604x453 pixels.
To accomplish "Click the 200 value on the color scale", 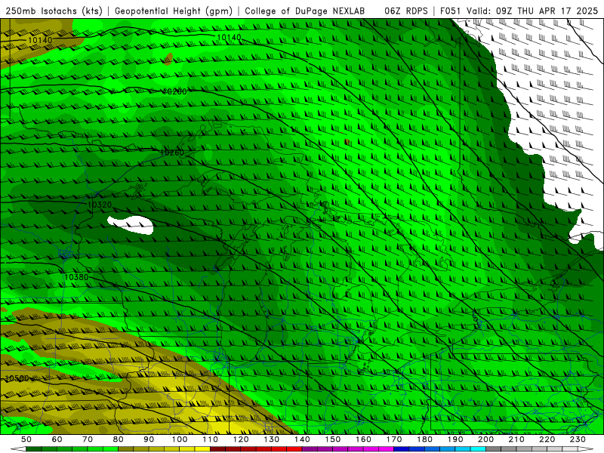I will [x=485, y=439].
